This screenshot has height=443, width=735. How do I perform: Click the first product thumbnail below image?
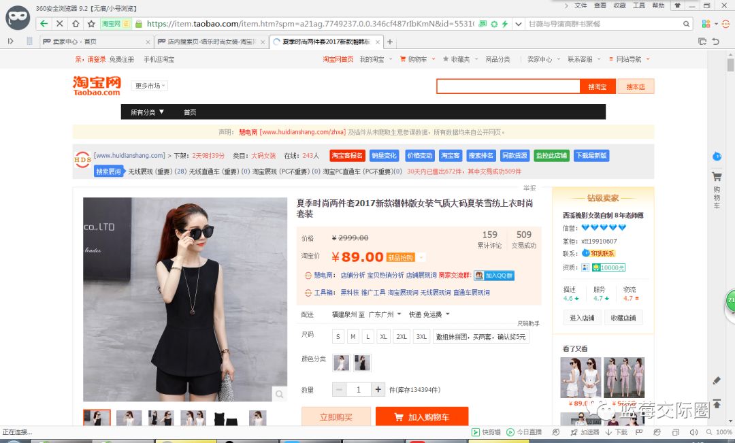(97, 417)
